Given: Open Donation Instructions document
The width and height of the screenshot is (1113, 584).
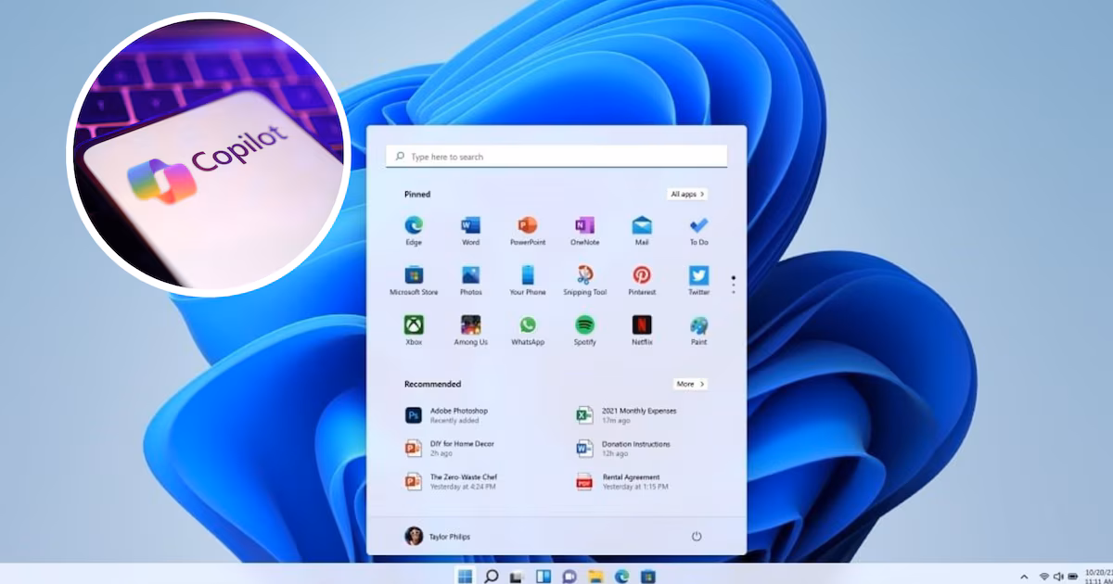Looking at the screenshot, I should tap(622, 449).
